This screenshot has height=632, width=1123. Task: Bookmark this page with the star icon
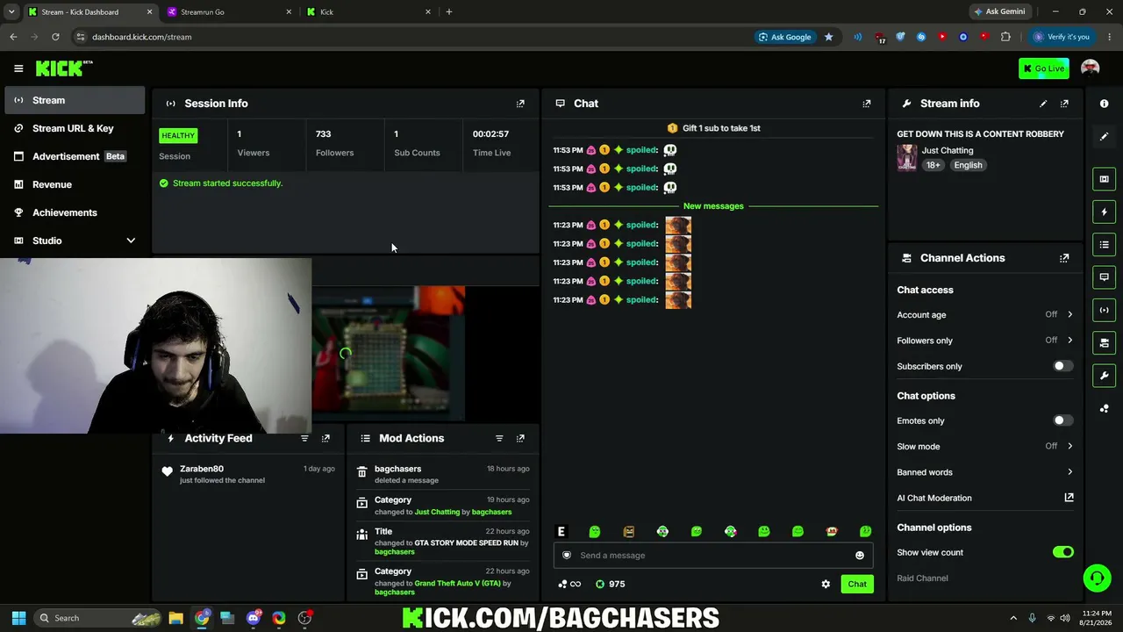(828, 37)
